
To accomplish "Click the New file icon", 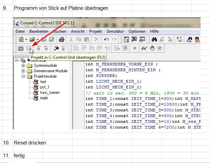I will pos(21,39).
